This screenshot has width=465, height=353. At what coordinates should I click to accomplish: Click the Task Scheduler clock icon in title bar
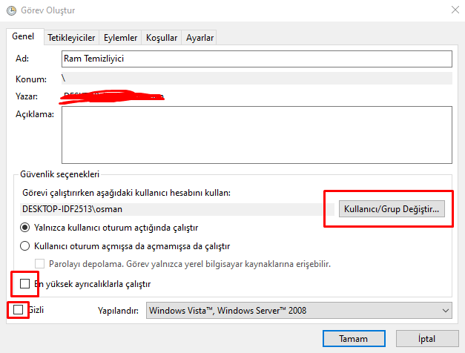coord(11,10)
